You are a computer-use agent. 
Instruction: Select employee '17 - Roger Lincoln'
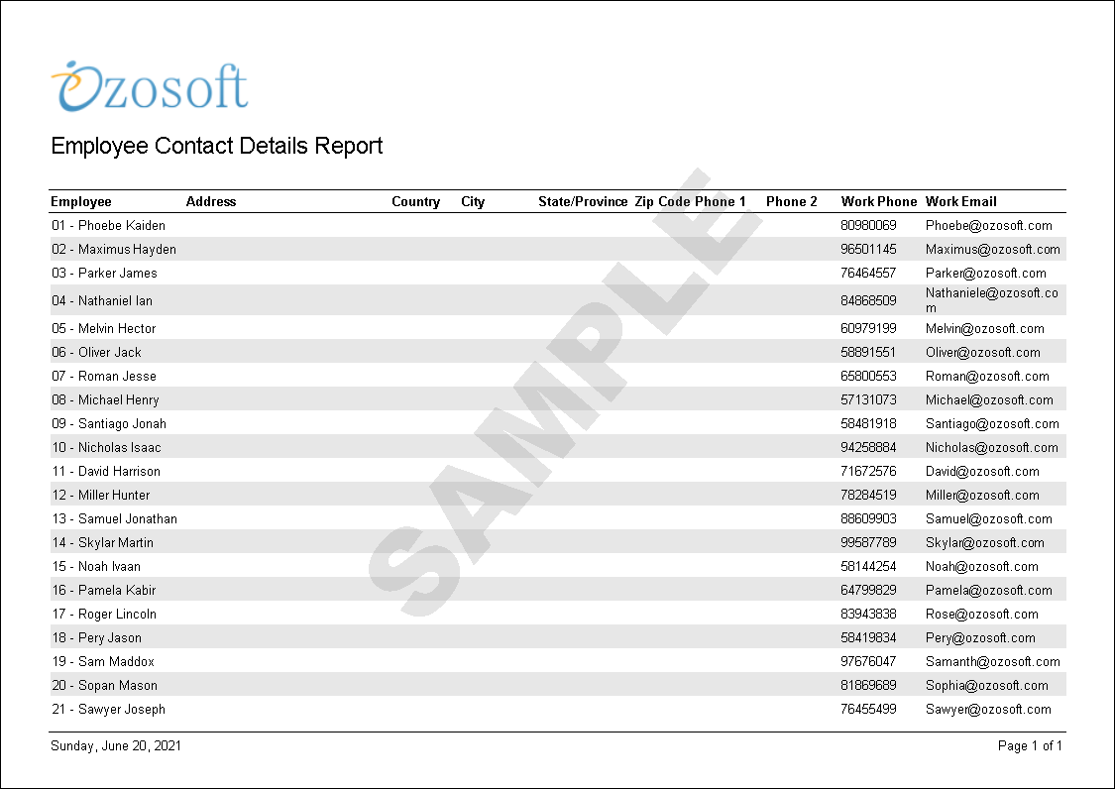[104, 614]
